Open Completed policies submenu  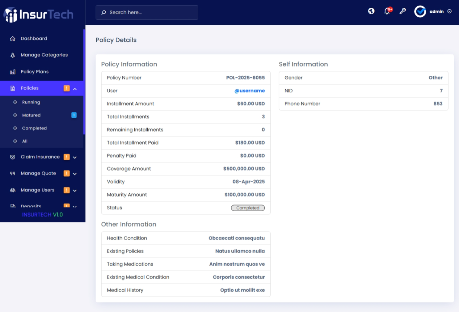pyautogui.click(x=34, y=128)
